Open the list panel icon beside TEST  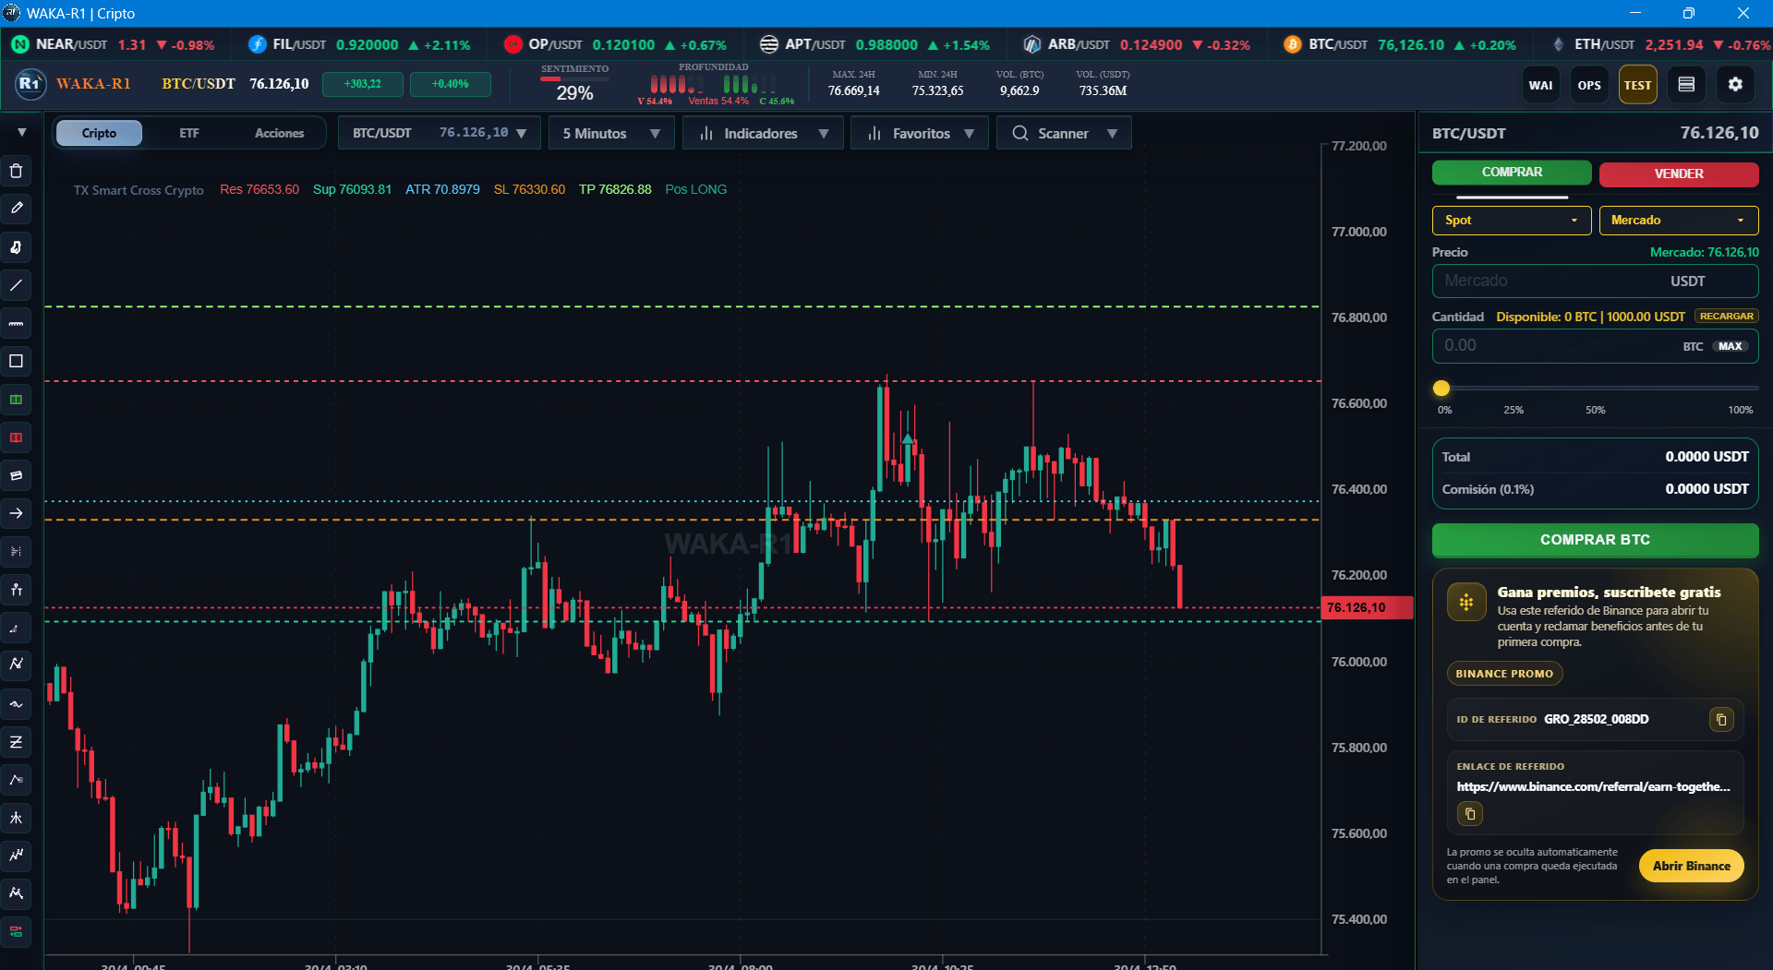pyautogui.click(x=1686, y=84)
